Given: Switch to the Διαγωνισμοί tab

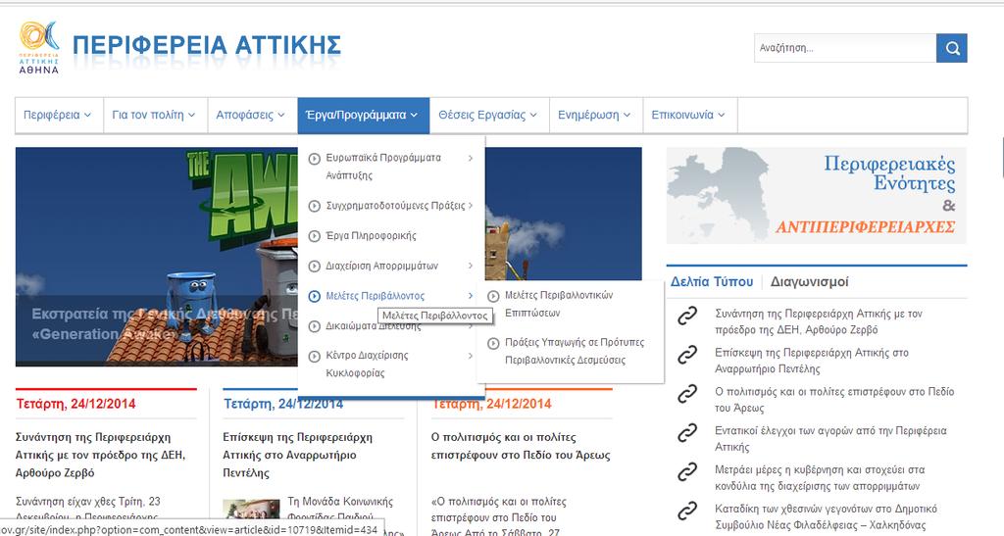Looking at the screenshot, I should (x=809, y=282).
